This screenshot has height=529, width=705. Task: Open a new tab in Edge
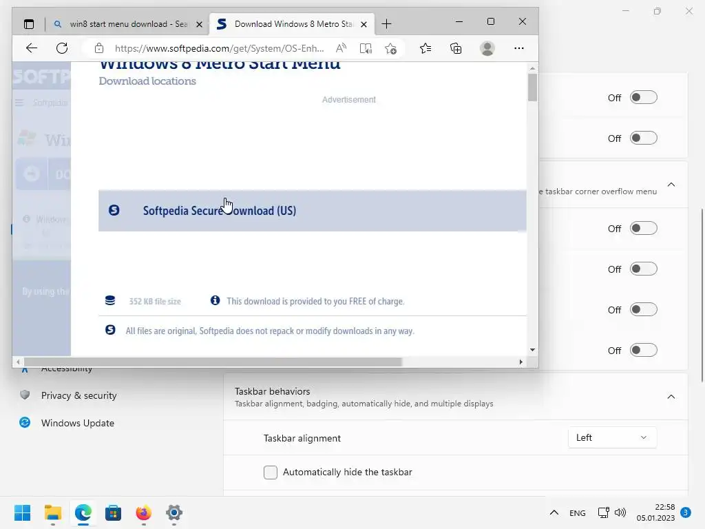[x=386, y=24]
